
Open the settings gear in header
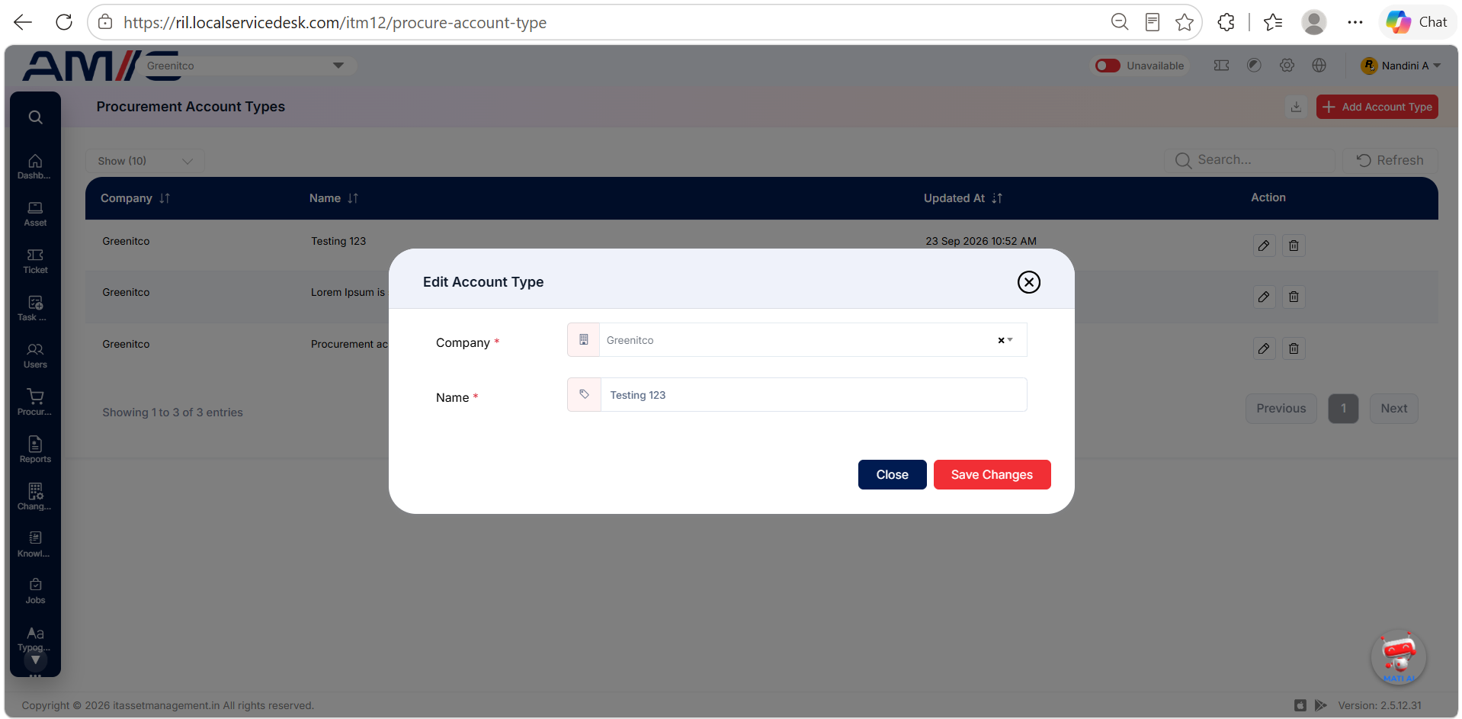coord(1287,66)
